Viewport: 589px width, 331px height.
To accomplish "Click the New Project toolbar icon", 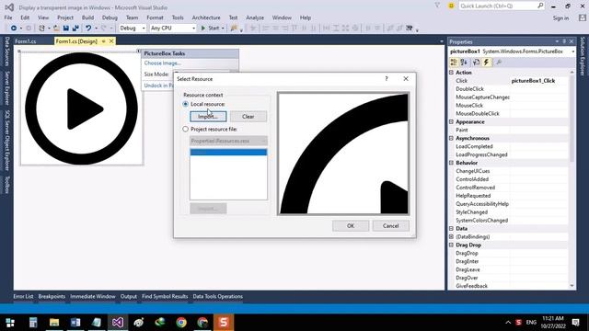I will (x=41, y=29).
